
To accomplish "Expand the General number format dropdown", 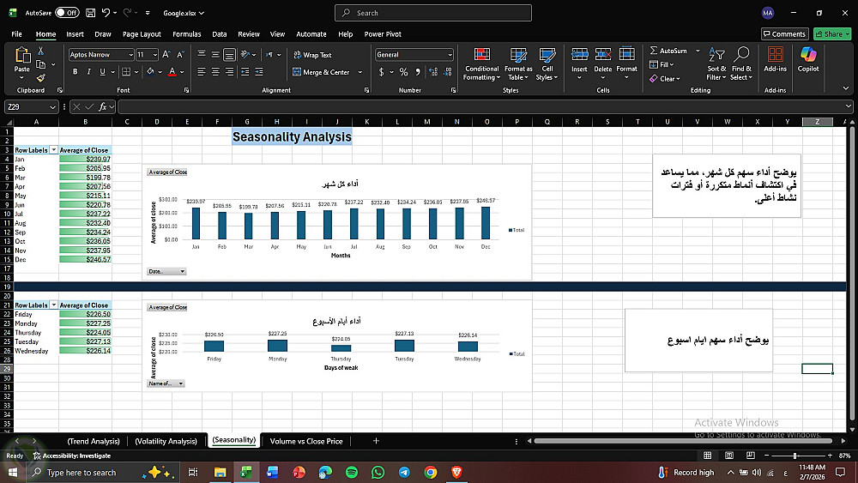I will click(450, 55).
